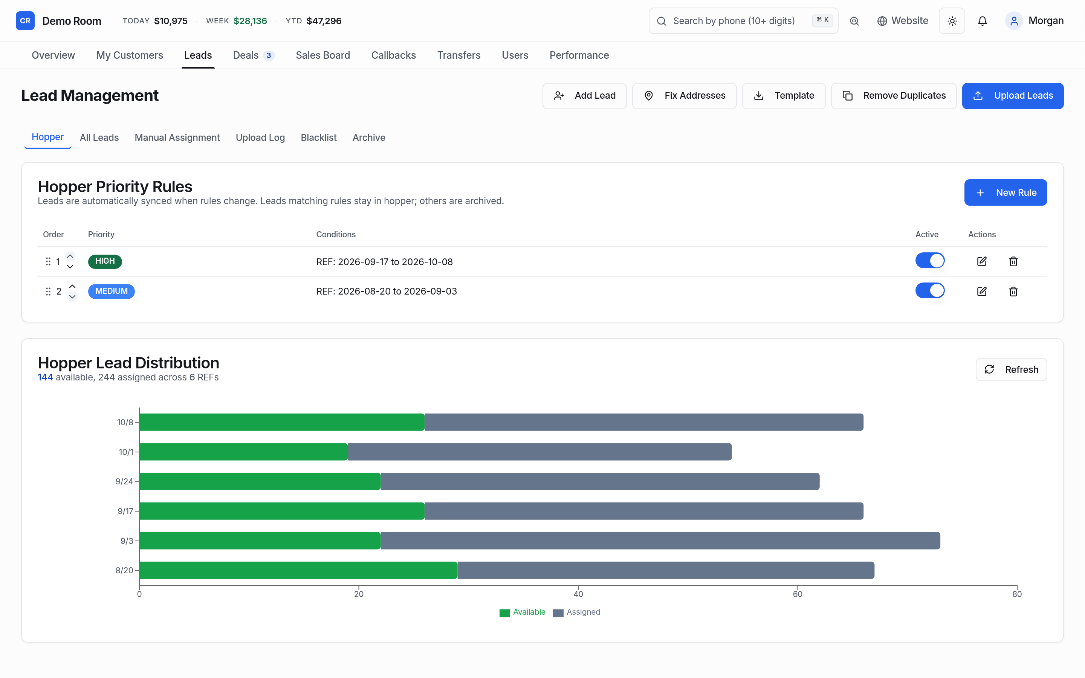Refresh the Hopper Lead Distribution chart
Image resolution: width=1085 pixels, height=678 pixels.
click(1011, 369)
